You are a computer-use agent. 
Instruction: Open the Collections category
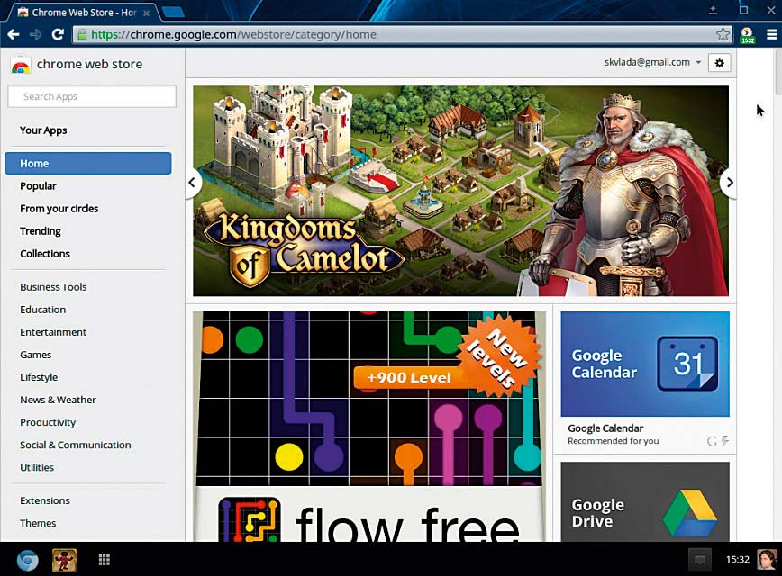click(x=45, y=254)
